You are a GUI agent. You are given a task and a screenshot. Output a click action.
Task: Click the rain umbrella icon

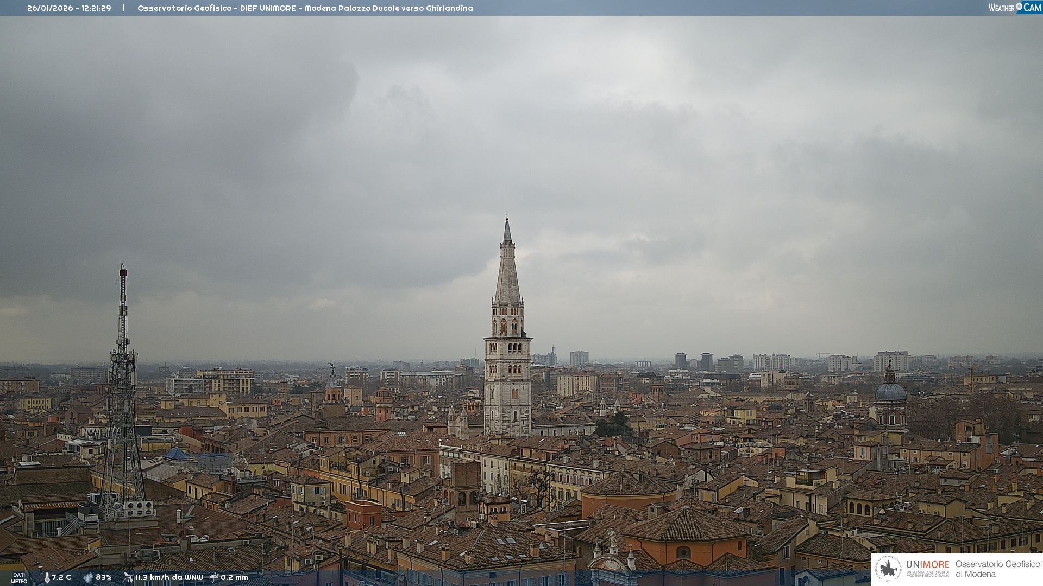214,577
